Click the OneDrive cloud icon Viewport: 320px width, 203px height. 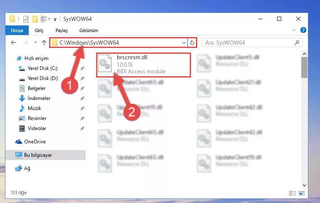coord(19,142)
